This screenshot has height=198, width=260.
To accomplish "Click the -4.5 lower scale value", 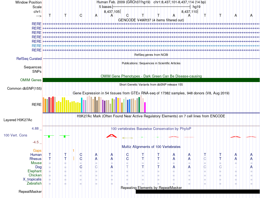I will pyautogui.click(x=36, y=142).
